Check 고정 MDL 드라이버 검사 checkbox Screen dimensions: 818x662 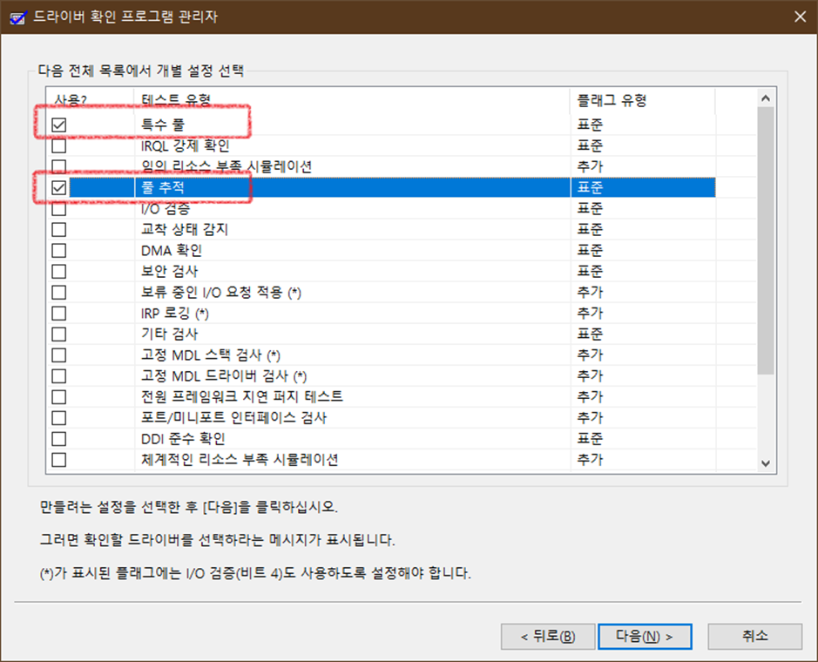pos(59,376)
